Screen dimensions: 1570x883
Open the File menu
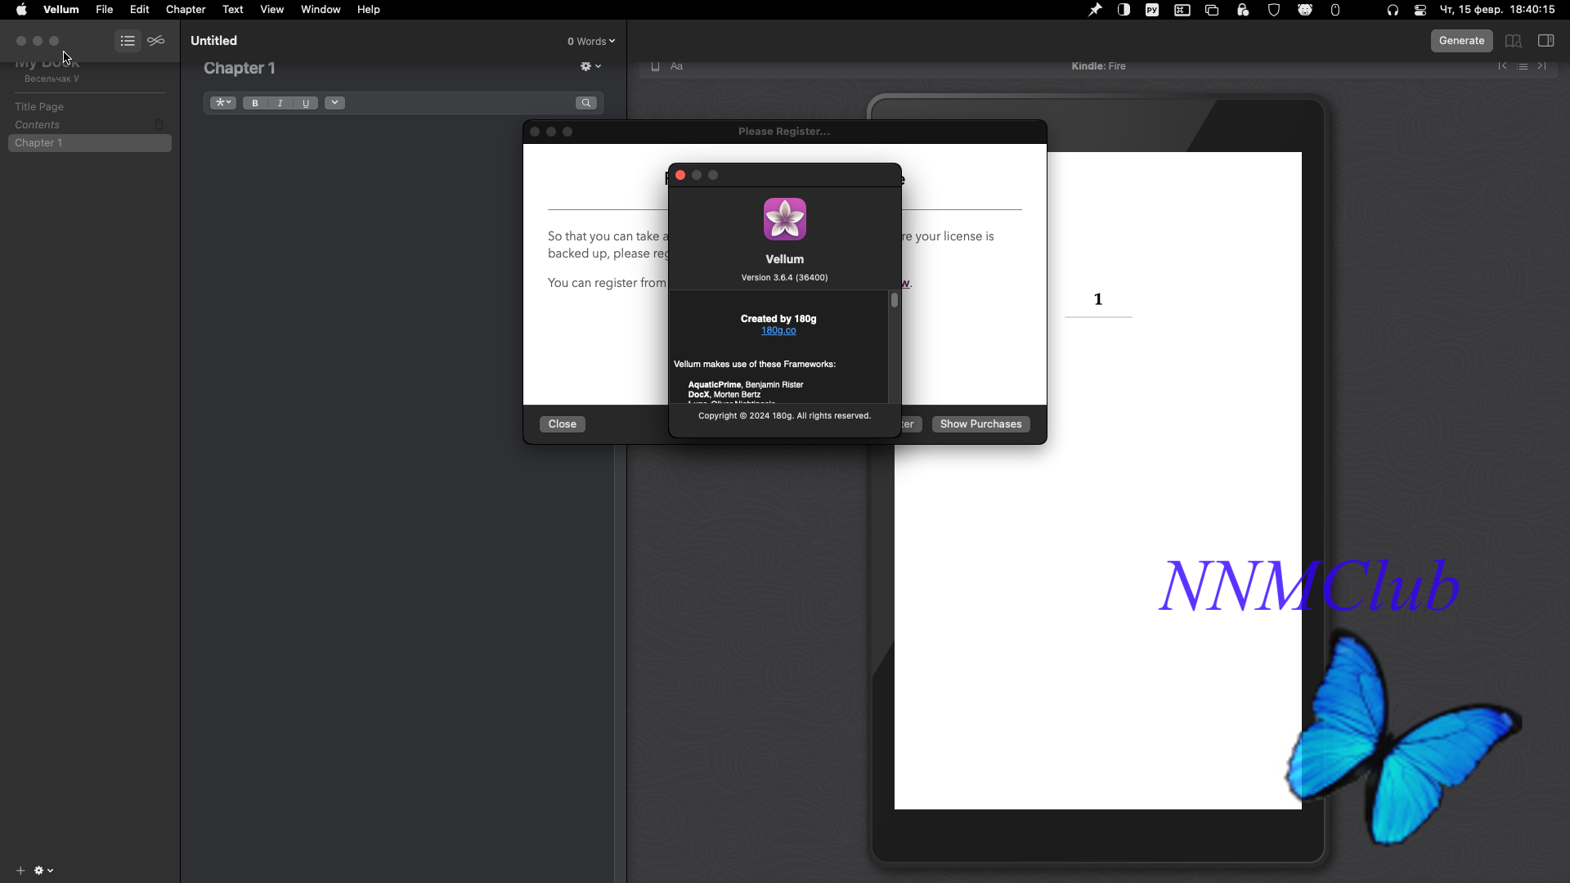click(x=105, y=10)
